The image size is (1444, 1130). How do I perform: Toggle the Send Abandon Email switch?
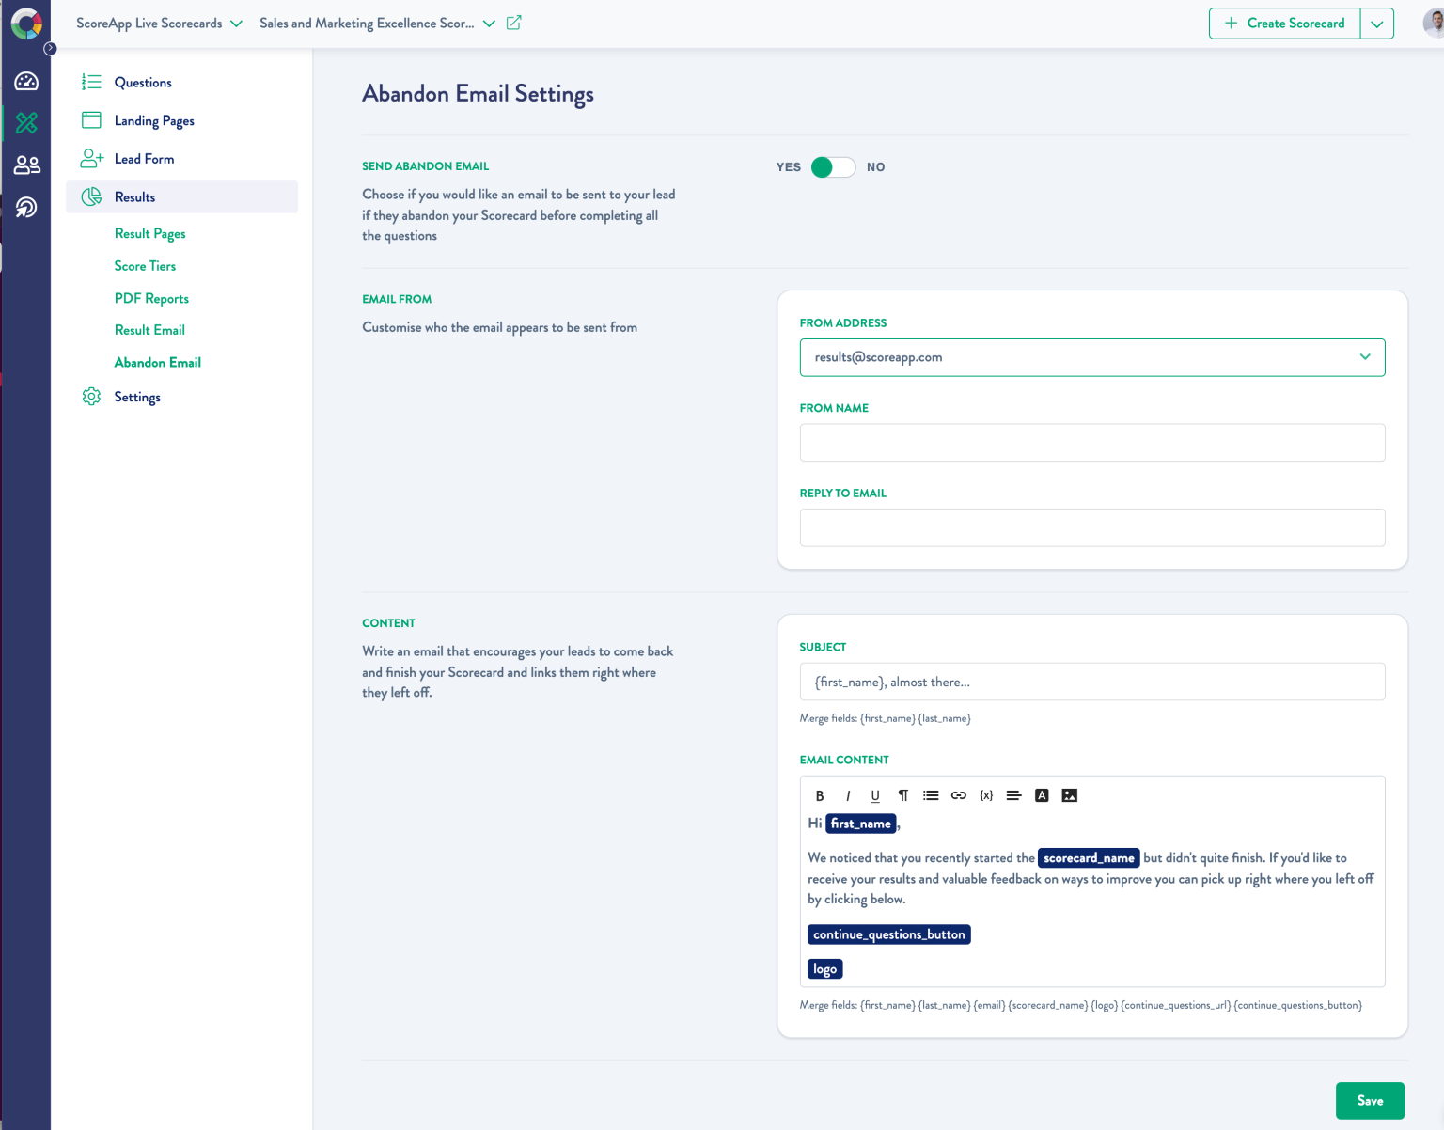[833, 167]
